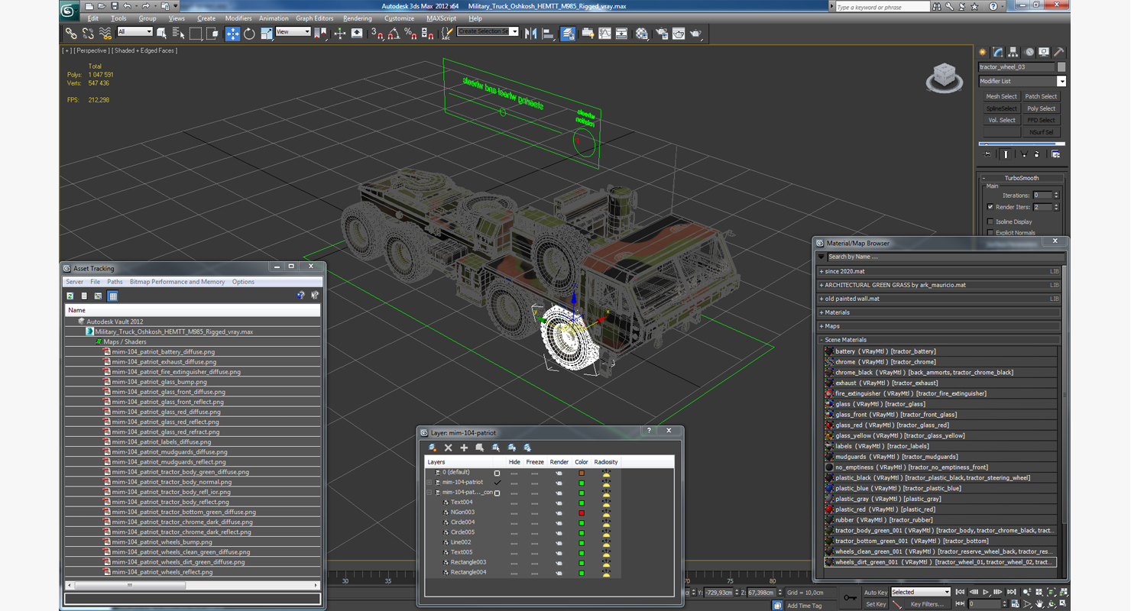
Task: Click the Poly Select button
Action: click(1041, 108)
